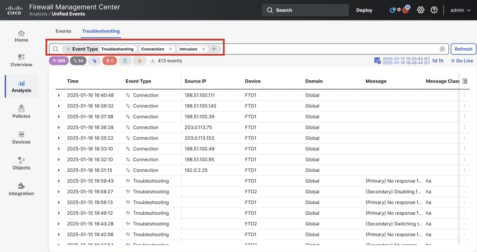Click the magnifier icon in the filter bar
The height and width of the screenshot is (252, 477).
(x=55, y=49)
